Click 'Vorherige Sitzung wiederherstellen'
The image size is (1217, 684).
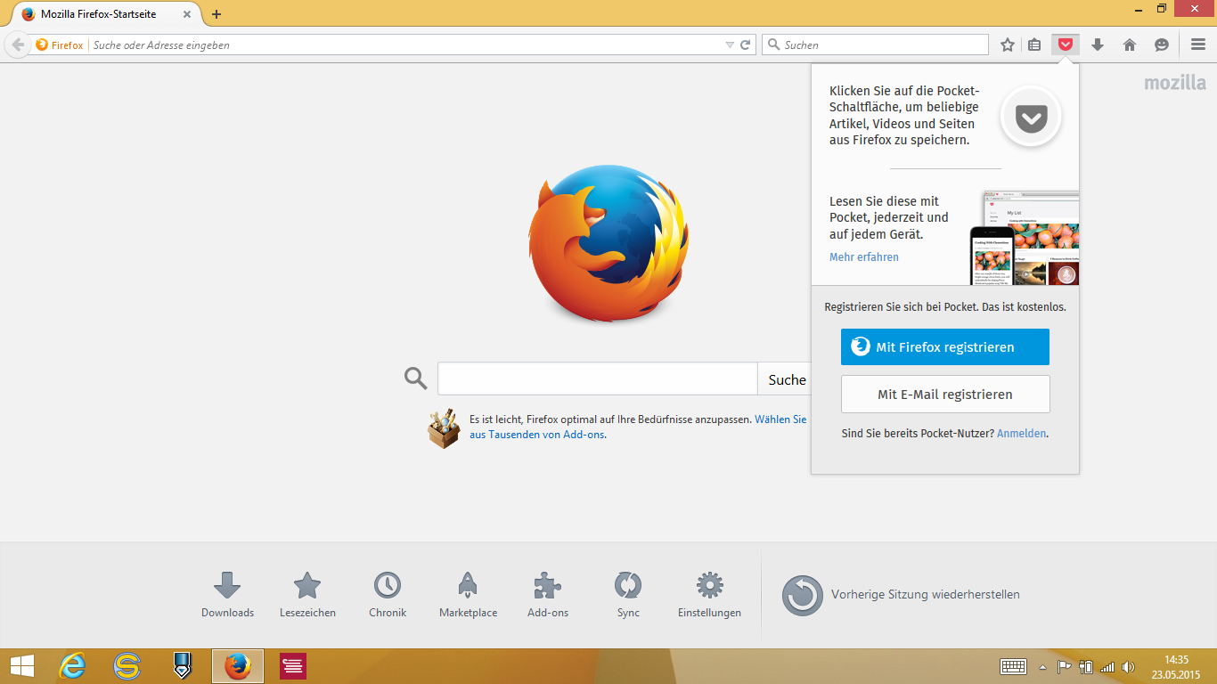(901, 595)
